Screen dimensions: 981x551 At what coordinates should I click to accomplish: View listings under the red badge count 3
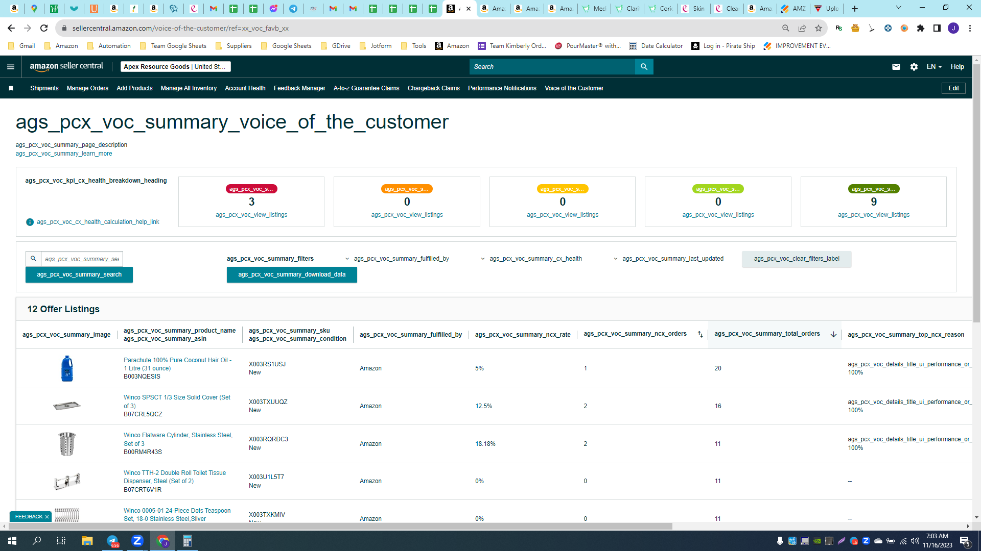[x=251, y=215]
